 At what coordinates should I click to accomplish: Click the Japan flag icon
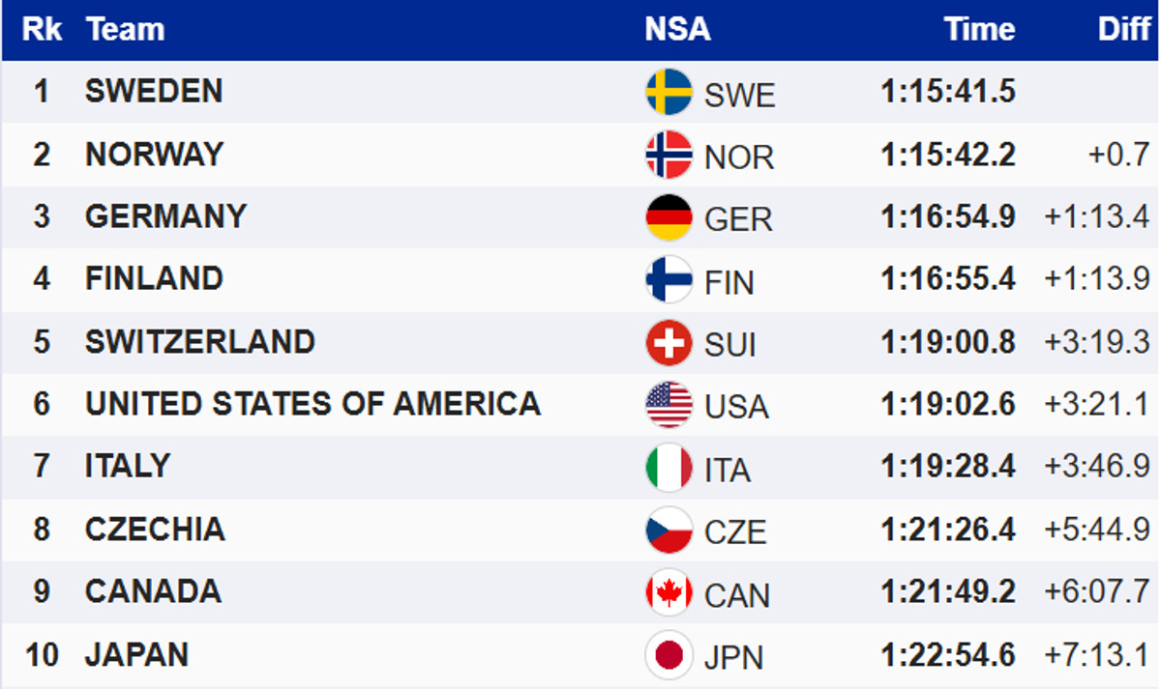[x=669, y=655]
